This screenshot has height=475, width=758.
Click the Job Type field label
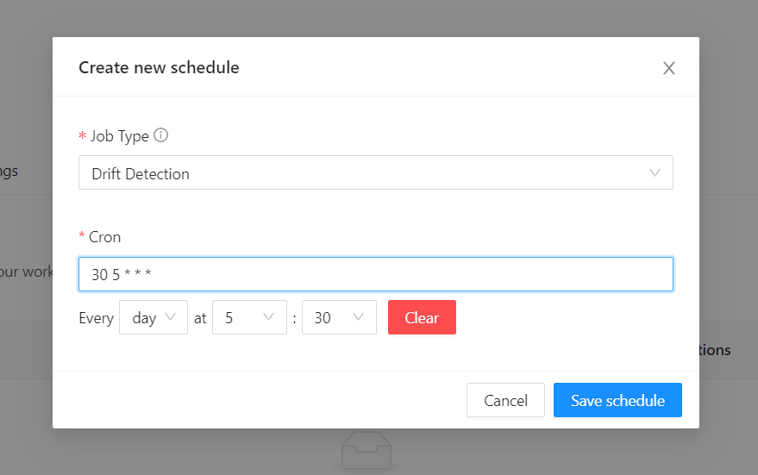(119, 136)
